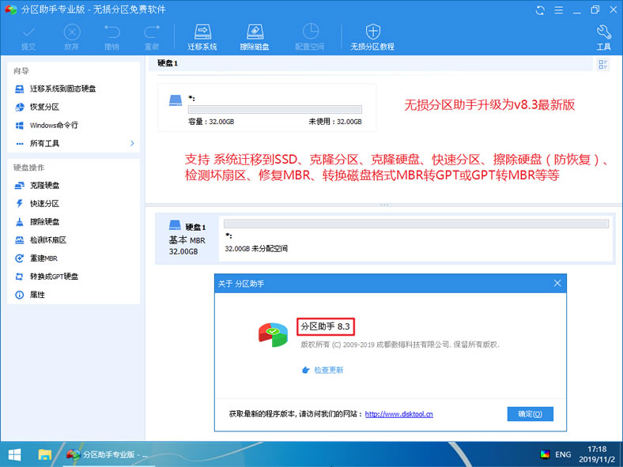Click 检测坏扇区 in the sidebar

[x=47, y=240]
